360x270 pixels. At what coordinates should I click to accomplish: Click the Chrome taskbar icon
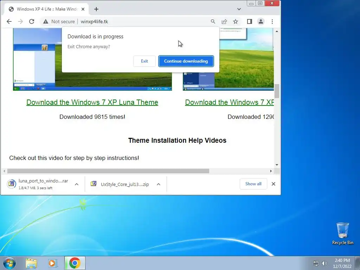click(75, 263)
